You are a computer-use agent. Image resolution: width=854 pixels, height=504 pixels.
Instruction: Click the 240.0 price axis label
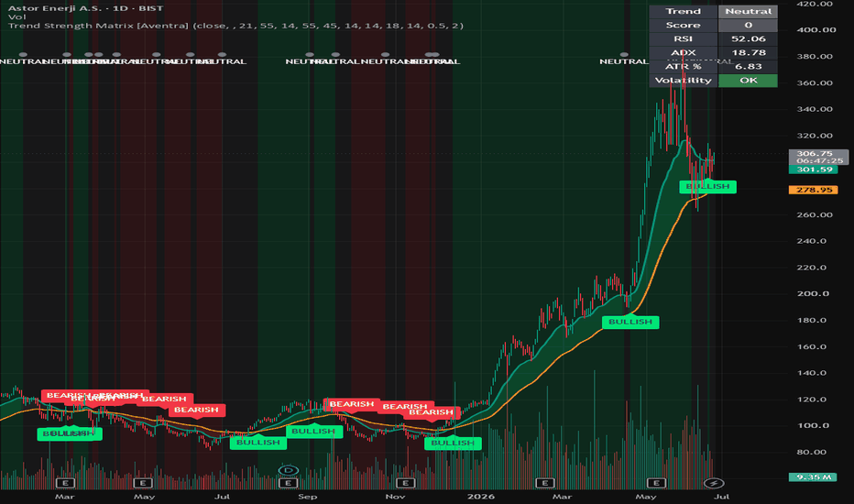tap(811, 241)
